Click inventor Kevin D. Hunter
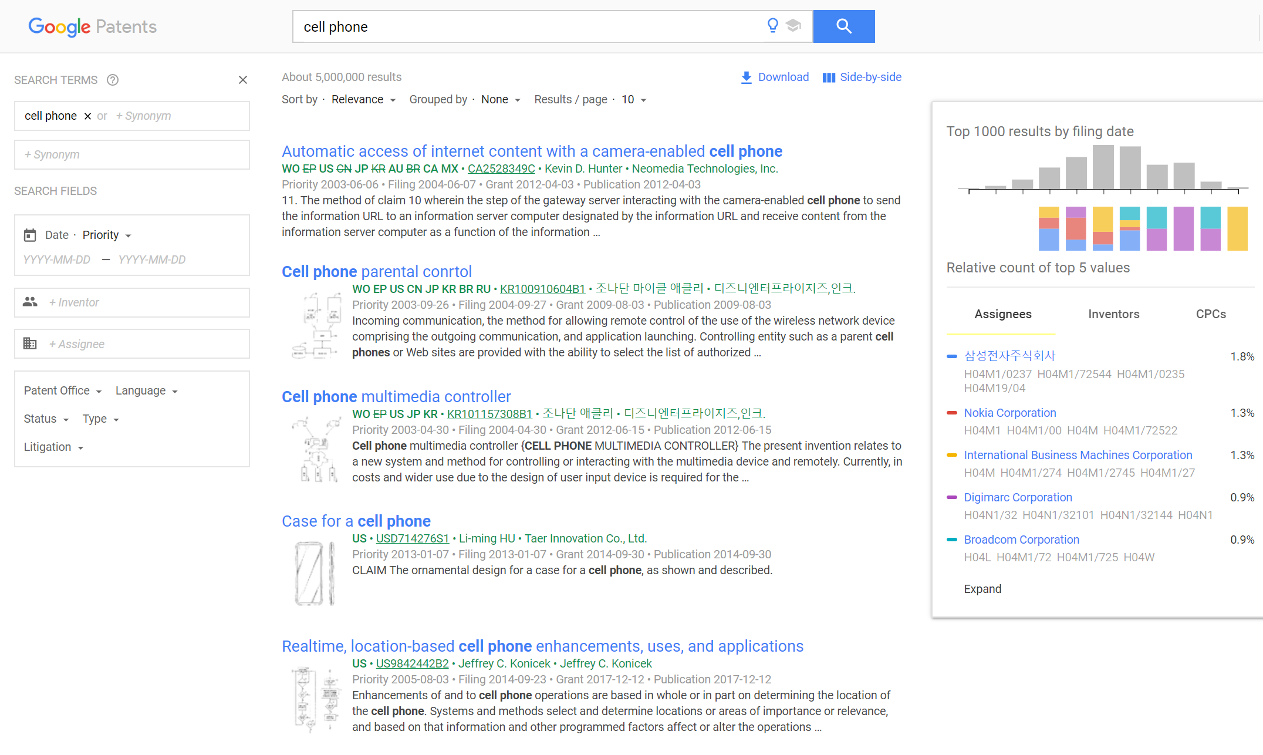 click(583, 169)
